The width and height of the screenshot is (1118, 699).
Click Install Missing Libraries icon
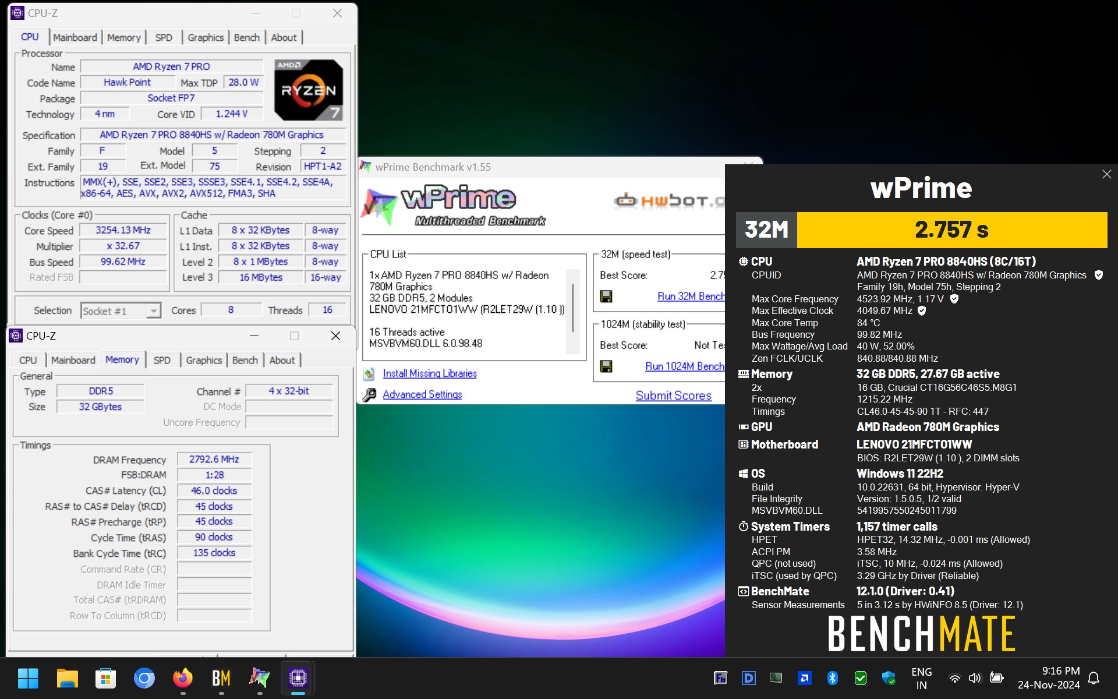tap(369, 373)
